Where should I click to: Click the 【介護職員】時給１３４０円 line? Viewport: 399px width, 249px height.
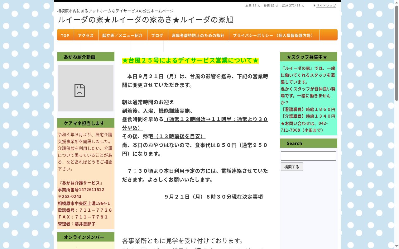(x=308, y=116)
